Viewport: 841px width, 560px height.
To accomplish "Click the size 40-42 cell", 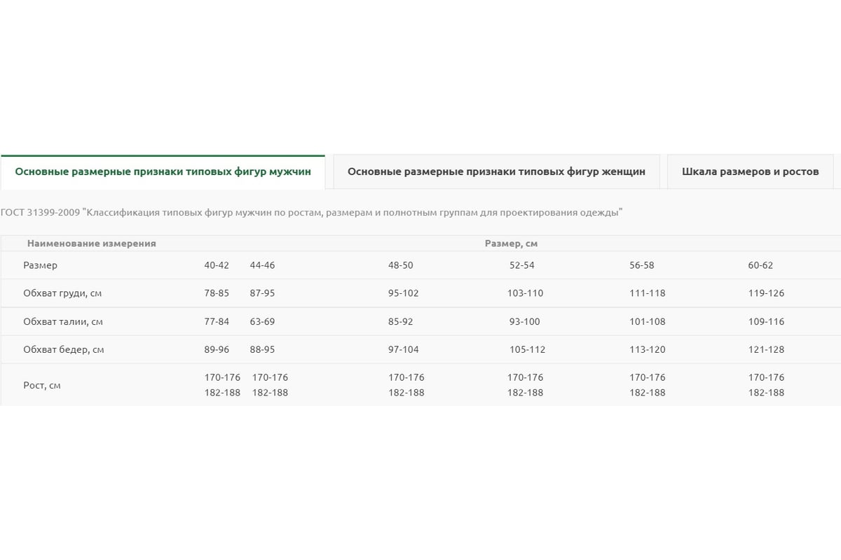I will 217,265.
